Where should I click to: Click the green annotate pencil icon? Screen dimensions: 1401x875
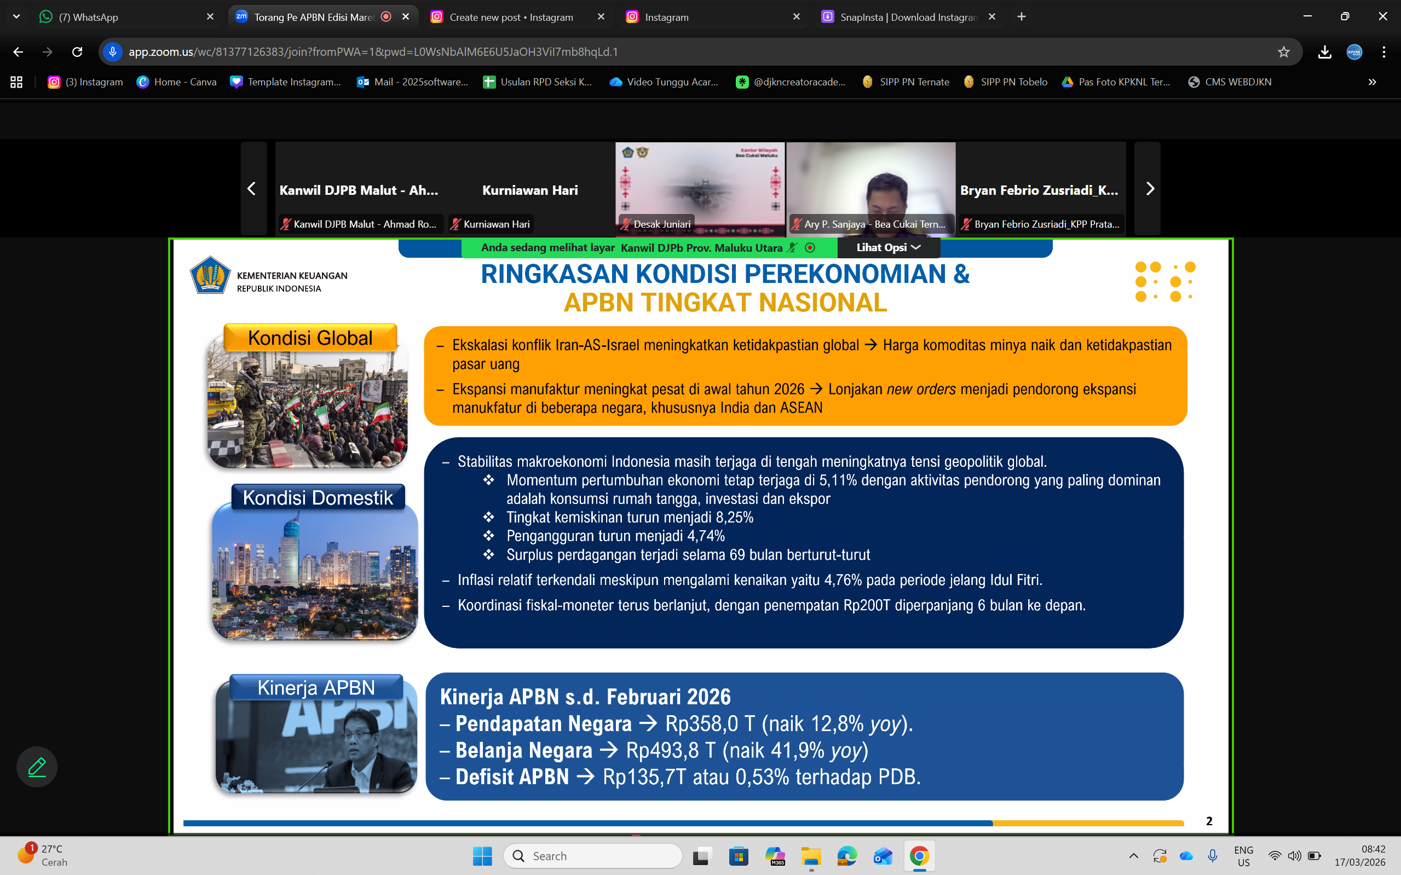point(37,767)
